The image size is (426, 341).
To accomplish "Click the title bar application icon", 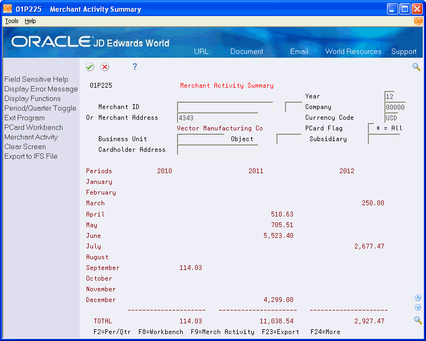I will (x=7, y=9).
